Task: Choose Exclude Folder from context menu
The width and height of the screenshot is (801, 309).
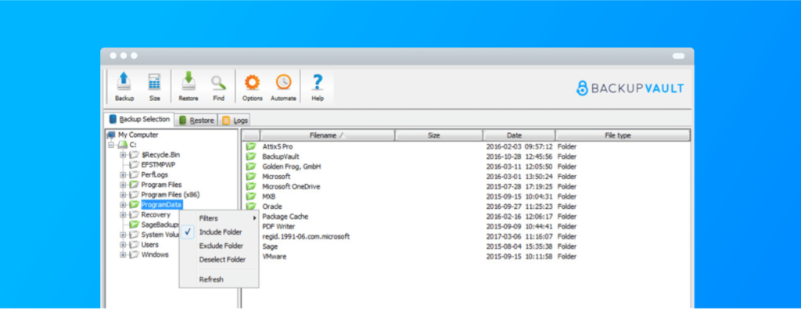Action: tap(219, 246)
